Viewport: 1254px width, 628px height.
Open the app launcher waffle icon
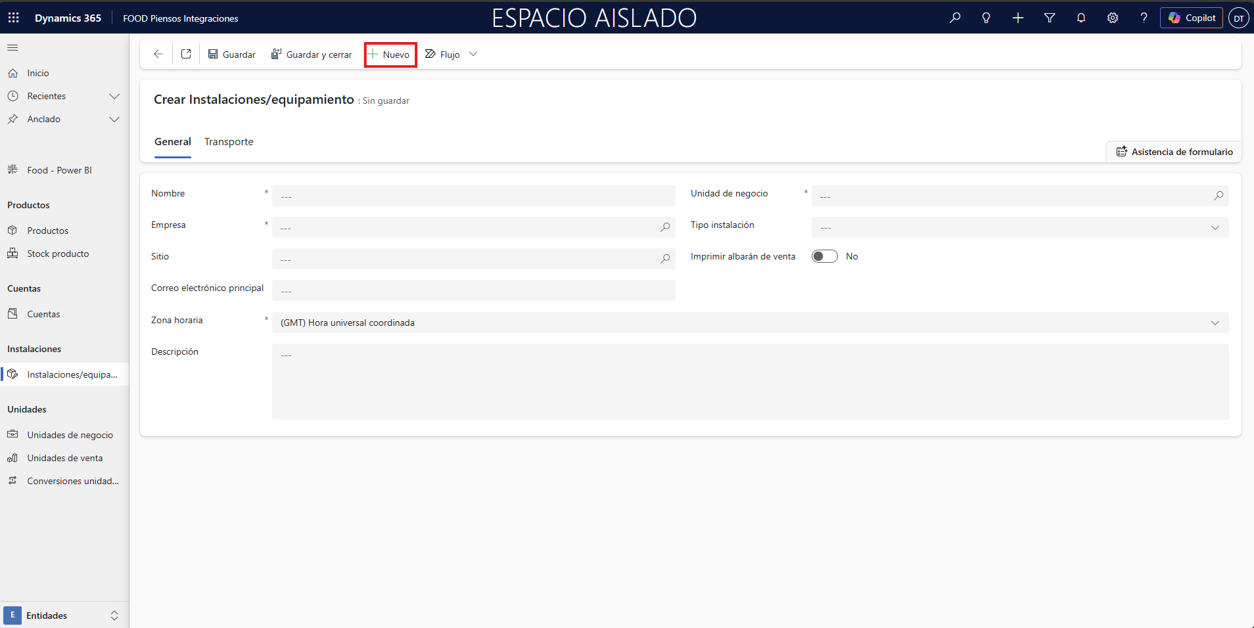point(13,18)
